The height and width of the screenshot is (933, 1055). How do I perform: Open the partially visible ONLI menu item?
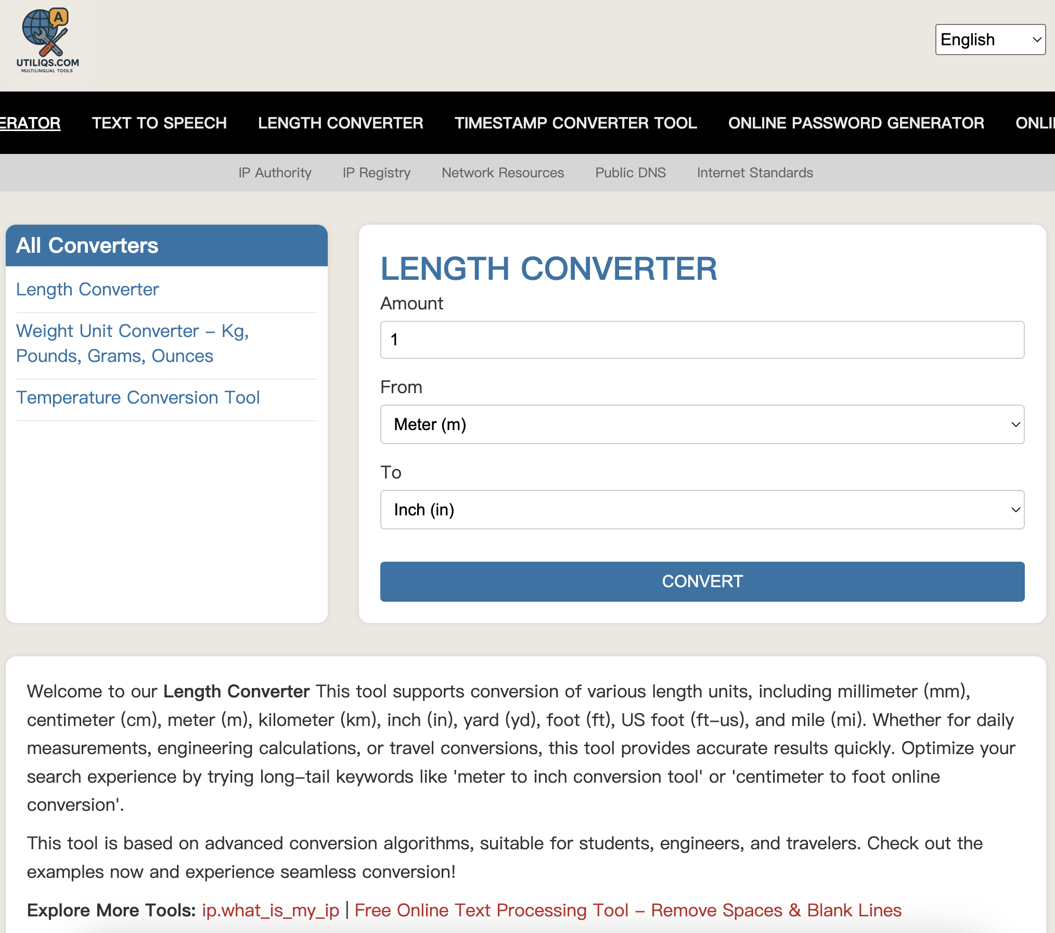coord(1035,123)
